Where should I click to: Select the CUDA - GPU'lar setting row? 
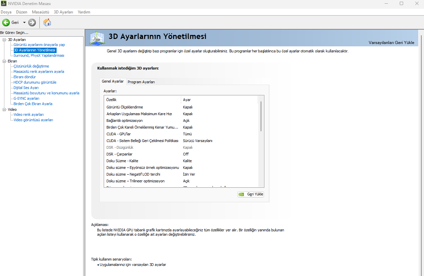pos(181,134)
